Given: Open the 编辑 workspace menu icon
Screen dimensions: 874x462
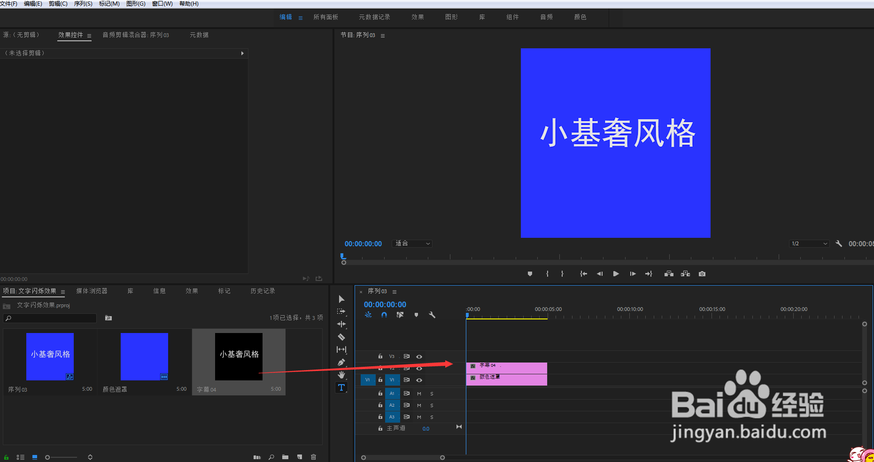Looking at the screenshot, I should point(301,18).
